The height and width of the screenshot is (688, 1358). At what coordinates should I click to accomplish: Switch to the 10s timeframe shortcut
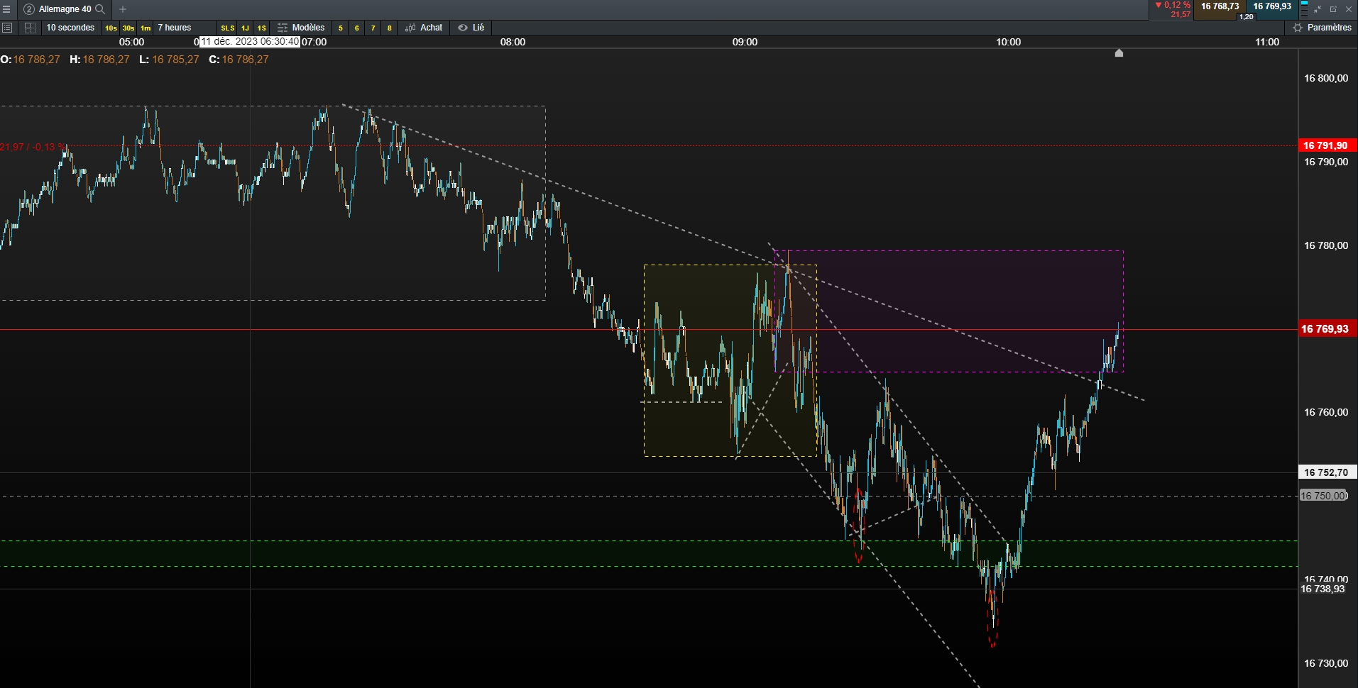click(111, 28)
